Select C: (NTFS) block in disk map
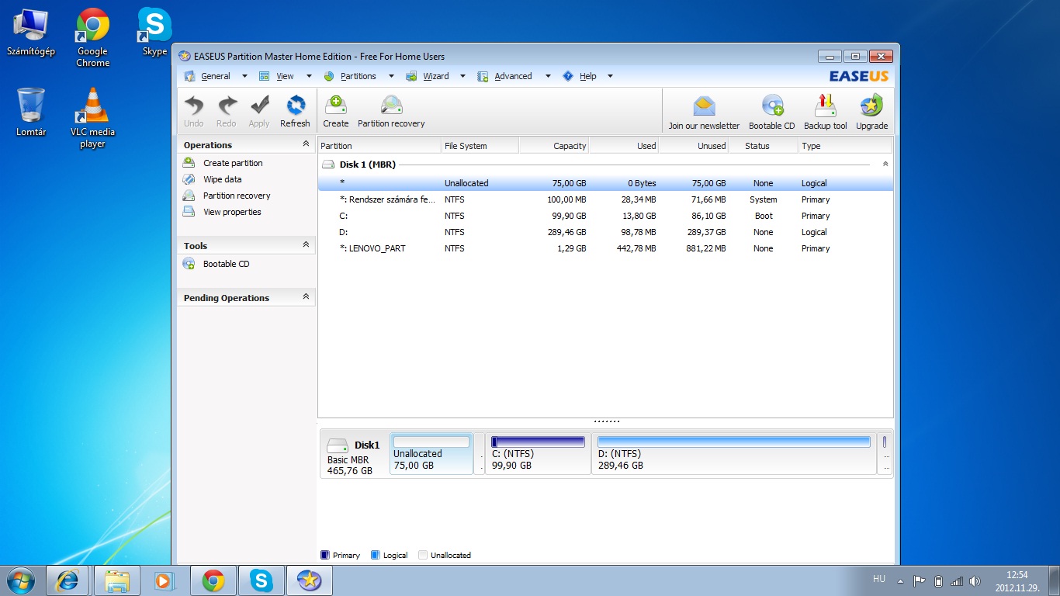The height and width of the screenshot is (596, 1060). click(538, 454)
